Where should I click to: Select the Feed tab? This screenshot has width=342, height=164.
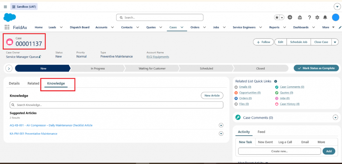point(261,132)
